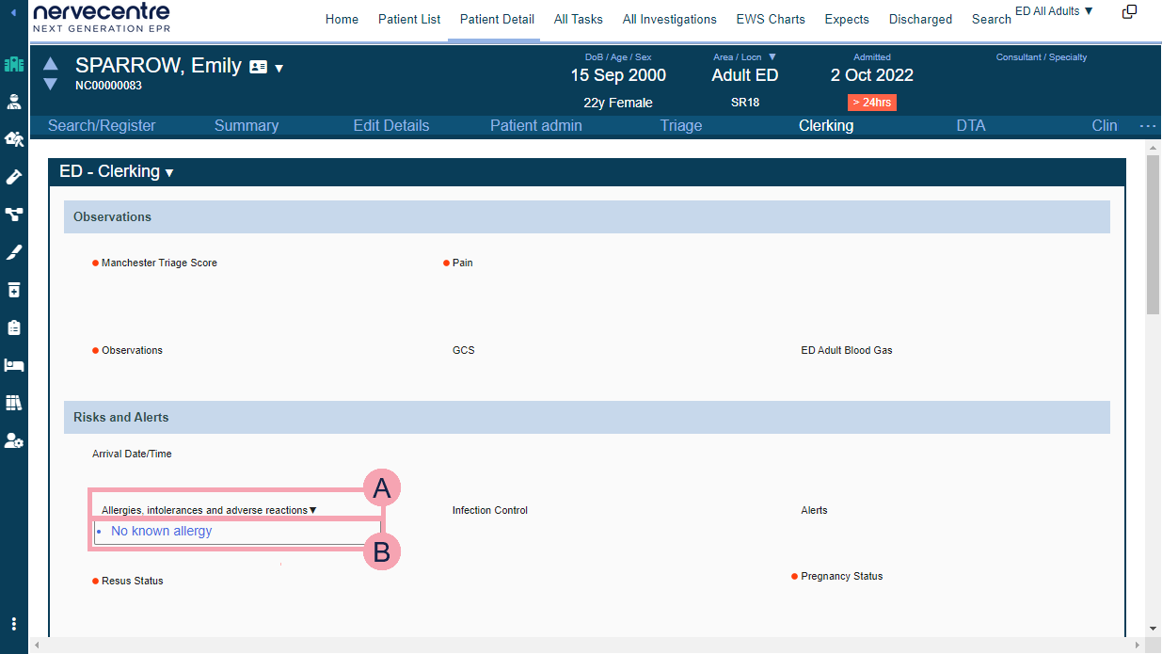Screen dimensions: 1162x654
Task: Click the vertical scrollbar thumb
Action: (x=1153, y=235)
